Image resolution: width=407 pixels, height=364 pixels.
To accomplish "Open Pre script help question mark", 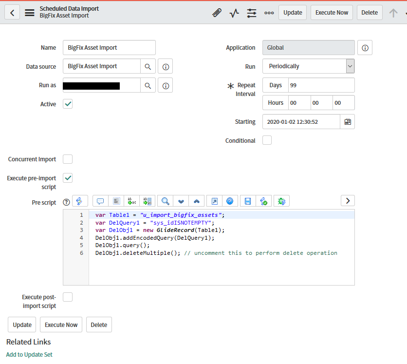I will 66,202.
